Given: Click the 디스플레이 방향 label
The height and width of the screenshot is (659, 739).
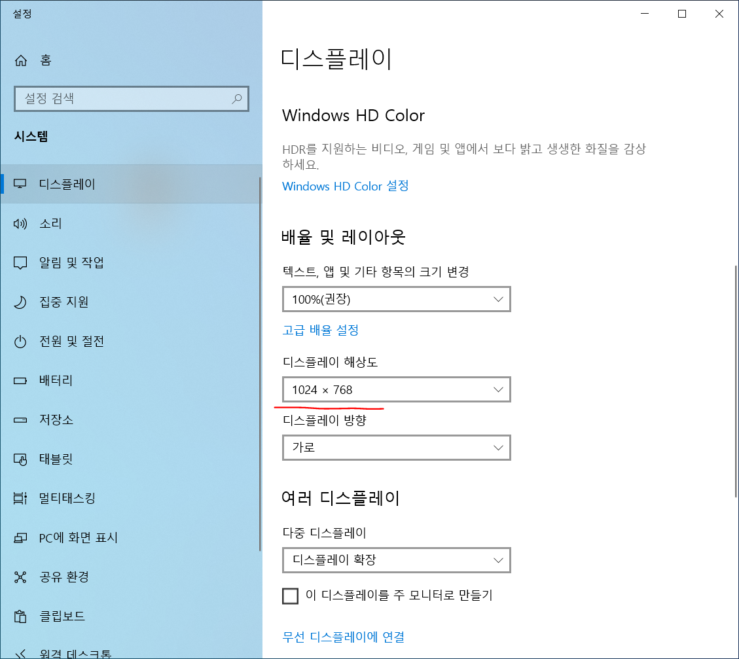Looking at the screenshot, I should (x=324, y=420).
